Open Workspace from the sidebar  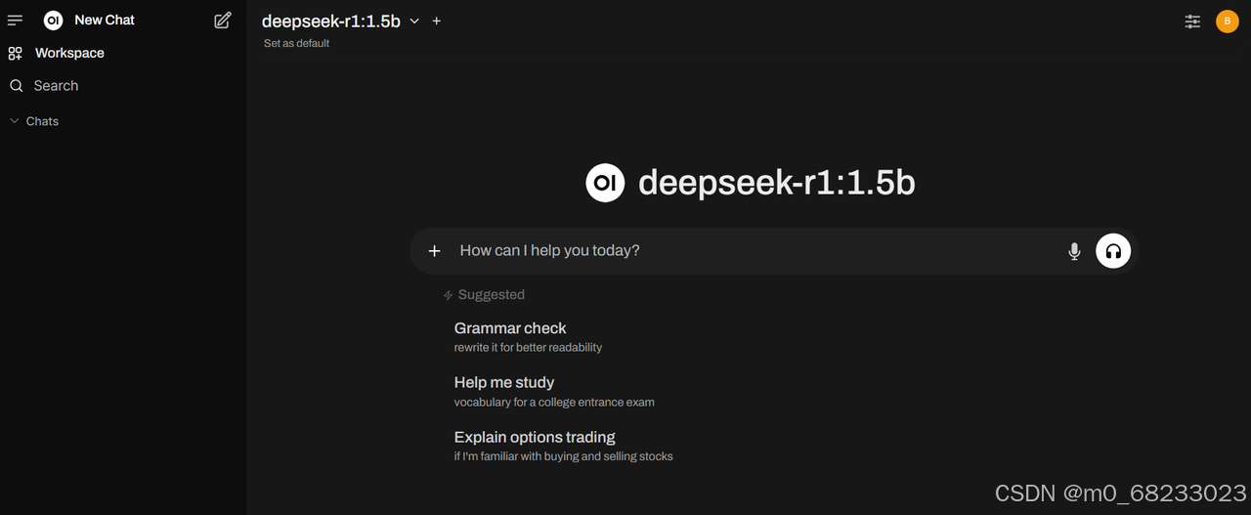click(x=69, y=54)
